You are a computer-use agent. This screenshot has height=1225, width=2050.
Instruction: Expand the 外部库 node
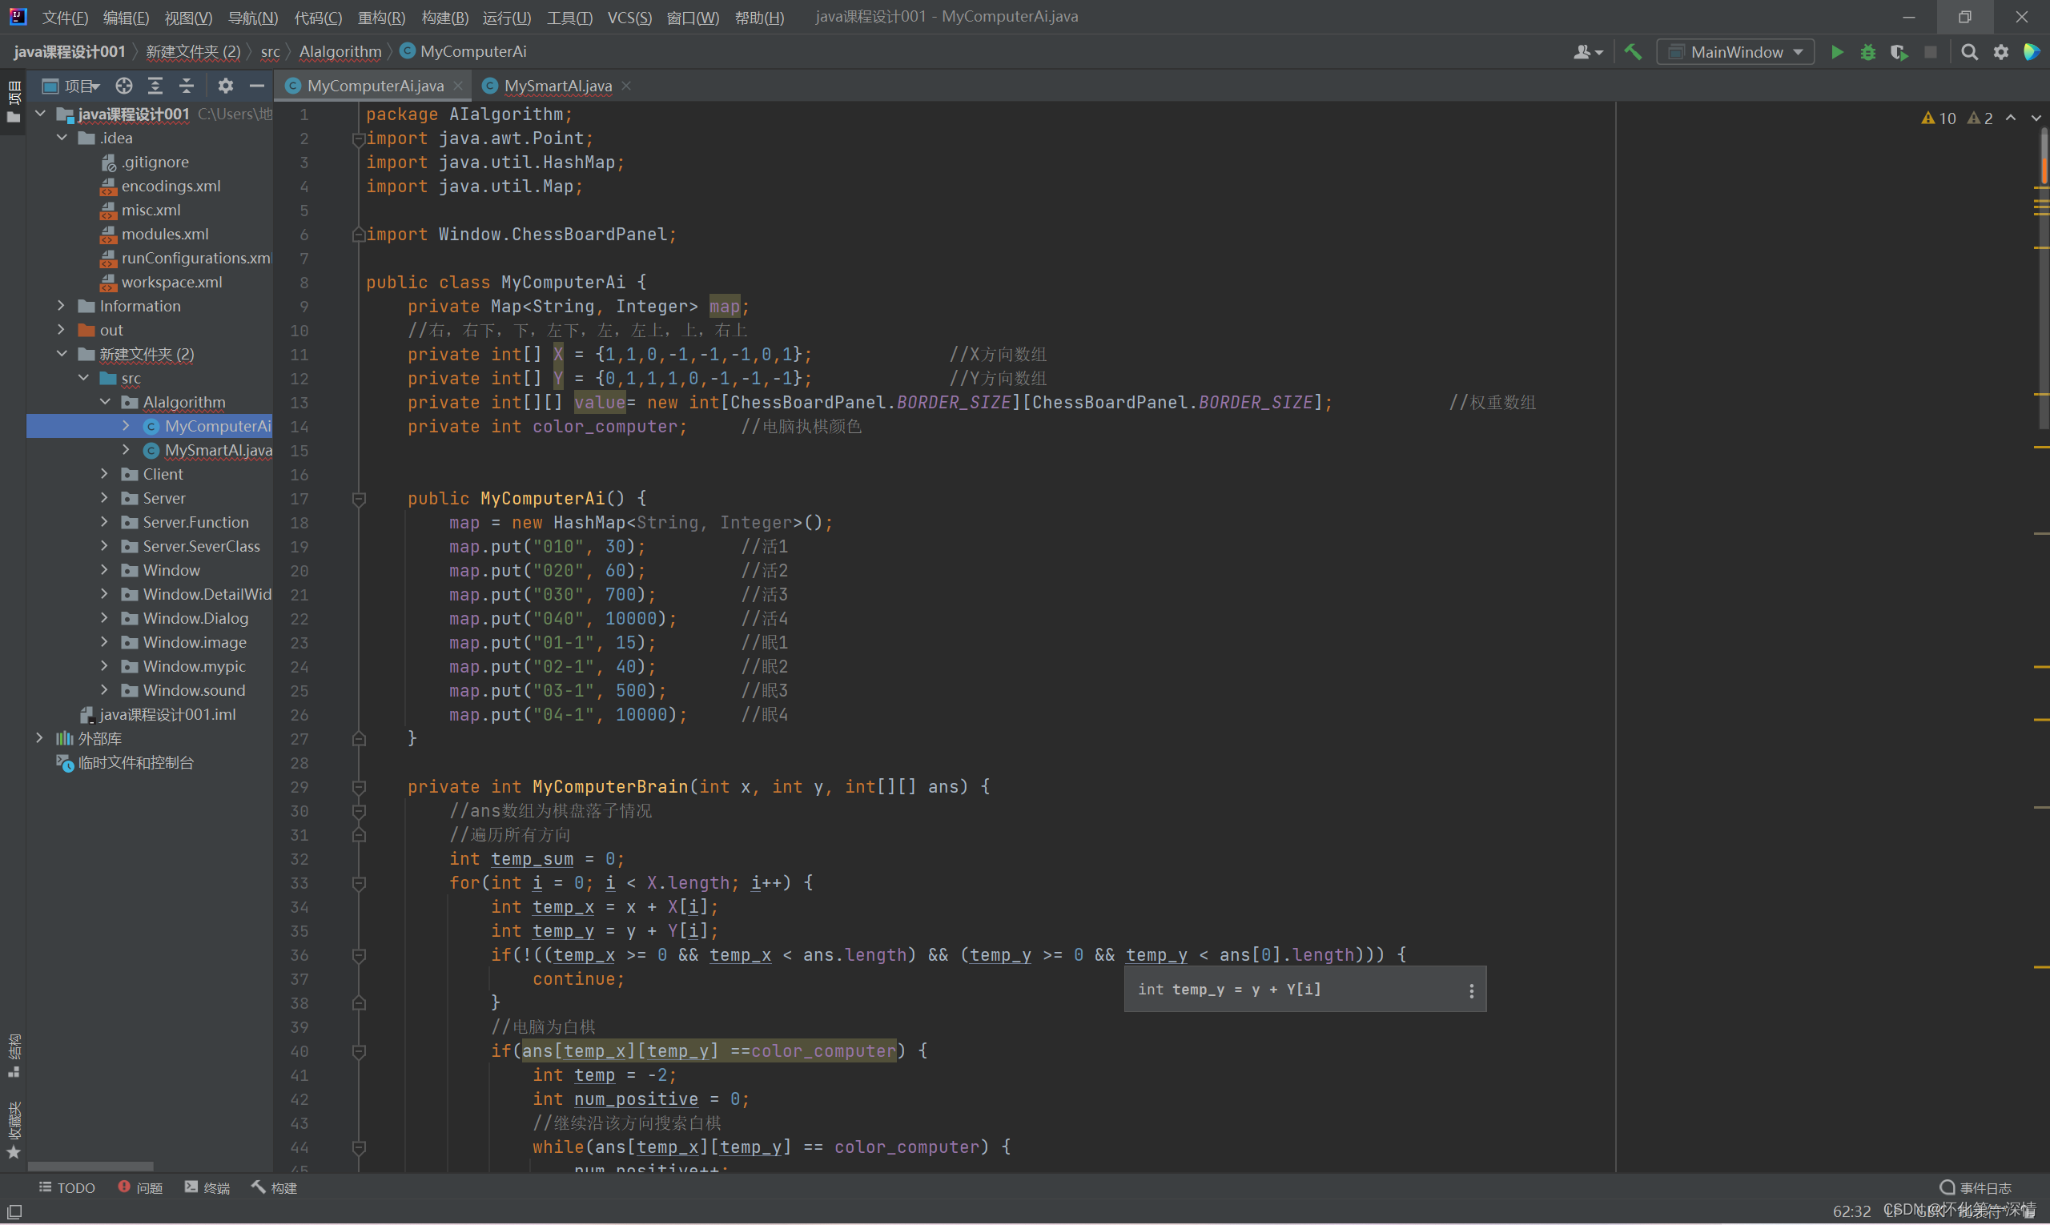tap(41, 738)
